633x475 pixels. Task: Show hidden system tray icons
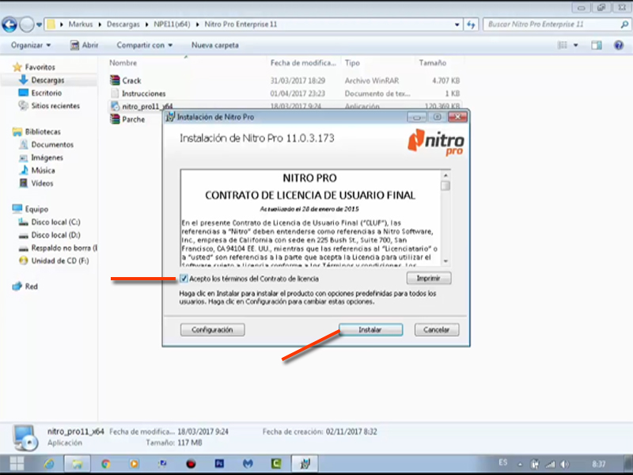point(519,463)
